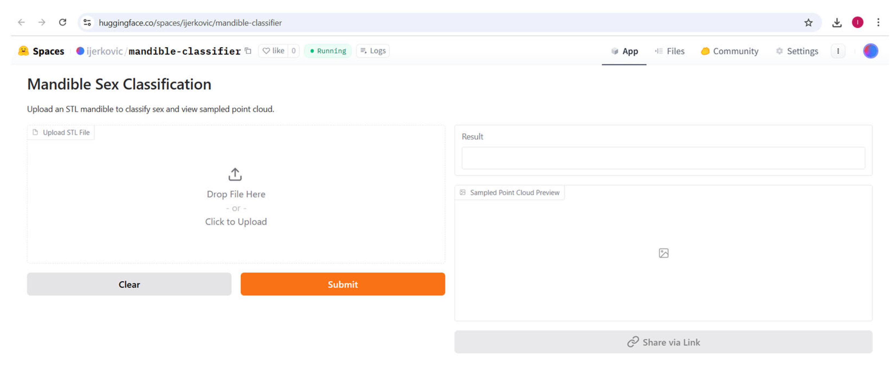
Task: Open the Chrome profile avatar
Action: click(857, 22)
